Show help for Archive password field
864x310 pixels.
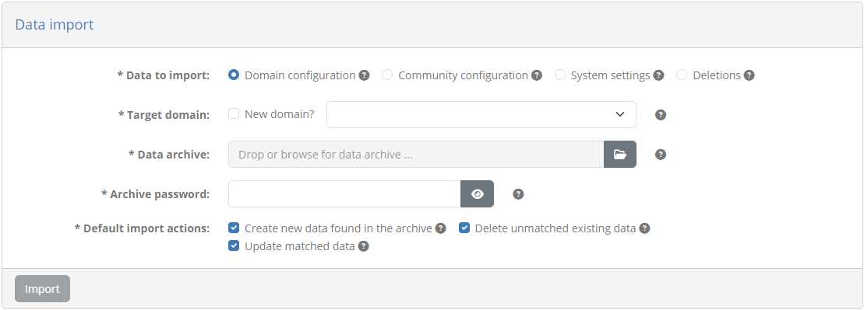[519, 194]
